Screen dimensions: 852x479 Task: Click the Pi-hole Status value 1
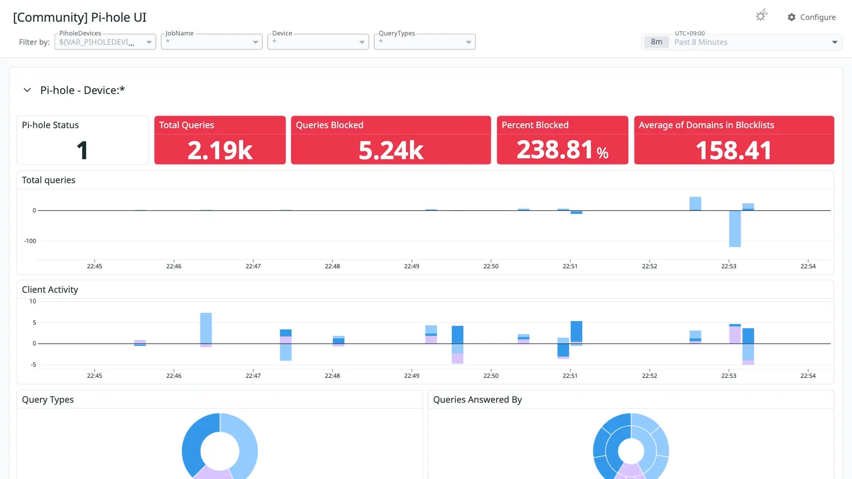(x=83, y=150)
